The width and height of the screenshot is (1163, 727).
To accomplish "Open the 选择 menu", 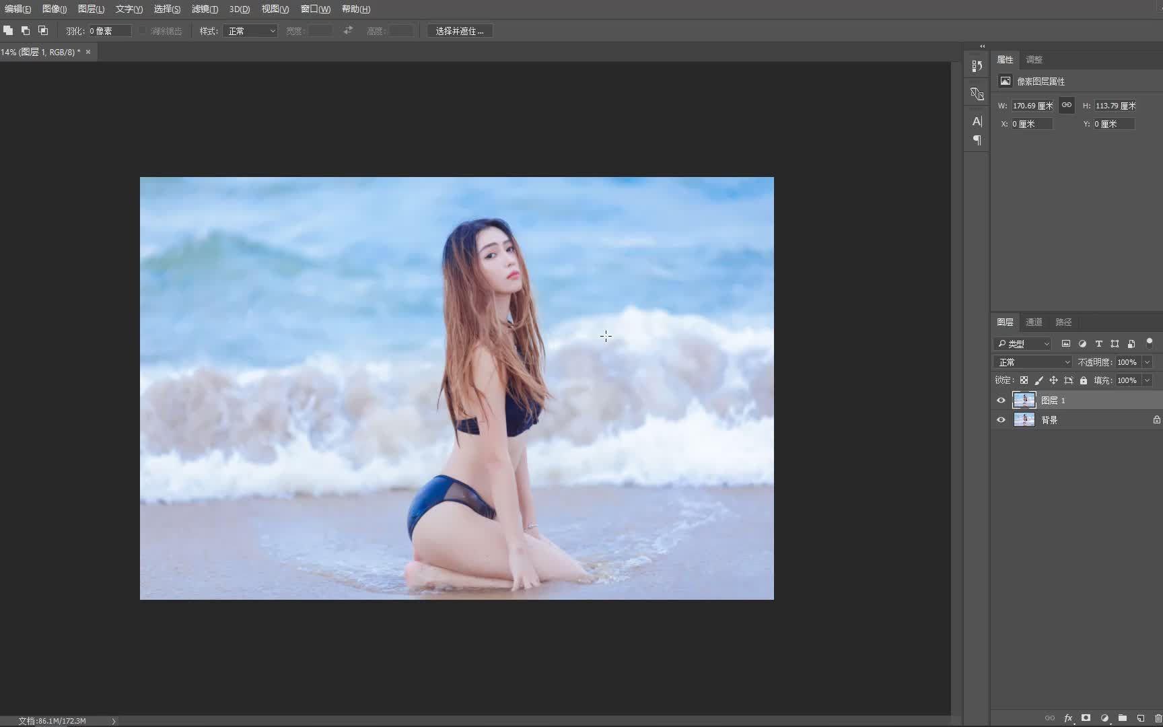I will click(167, 9).
